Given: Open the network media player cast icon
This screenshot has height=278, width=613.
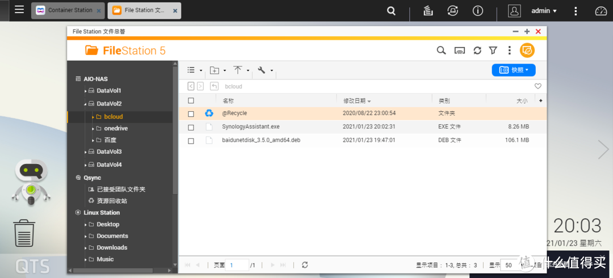Looking at the screenshot, I should click(x=459, y=50).
